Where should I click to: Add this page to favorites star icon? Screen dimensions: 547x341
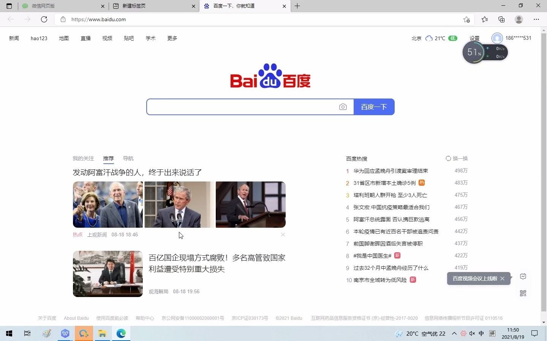[466, 19]
